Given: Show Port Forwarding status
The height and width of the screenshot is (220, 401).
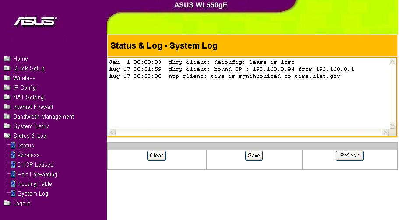Looking at the screenshot, I should (37, 174).
